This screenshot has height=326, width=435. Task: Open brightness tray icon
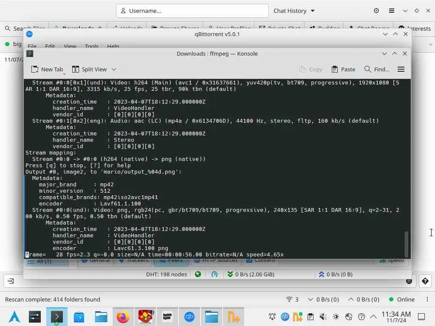click(x=336, y=317)
